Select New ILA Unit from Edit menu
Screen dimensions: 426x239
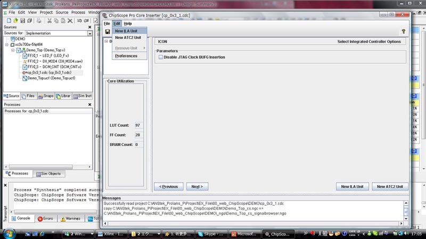tap(129, 31)
